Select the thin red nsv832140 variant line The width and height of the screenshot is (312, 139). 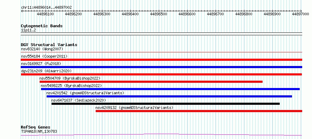161,52
